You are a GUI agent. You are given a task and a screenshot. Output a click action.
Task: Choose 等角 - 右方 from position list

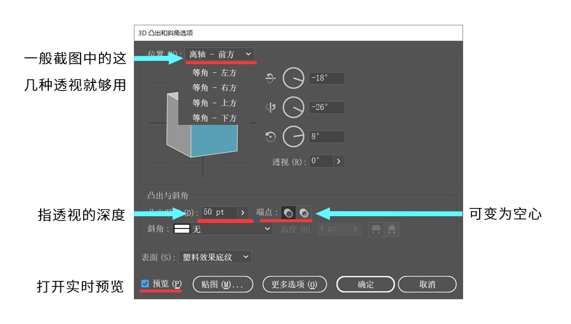[x=214, y=87]
